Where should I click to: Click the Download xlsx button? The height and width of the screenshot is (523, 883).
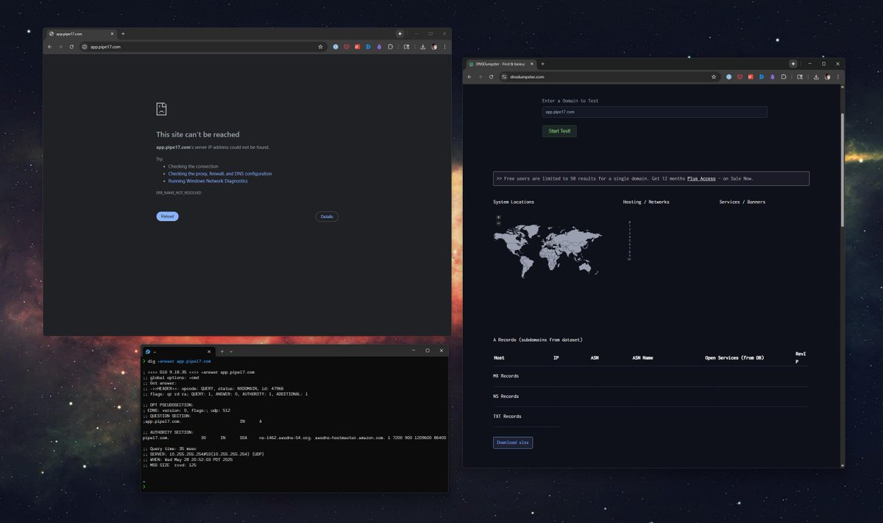(513, 443)
